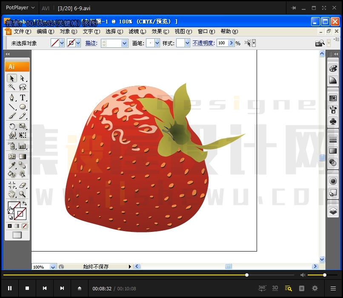Open the 文字(T) menu
This screenshot has width=343, height=298.
91,32
